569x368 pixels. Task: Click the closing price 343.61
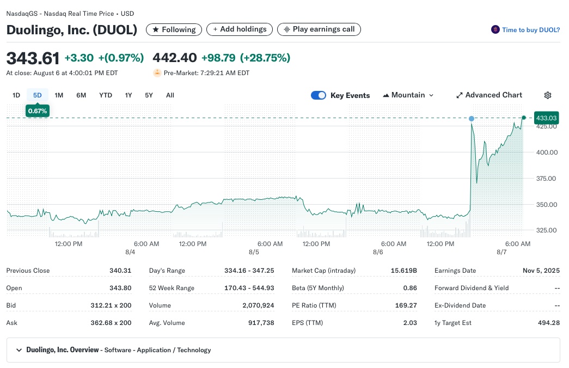pyautogui.click(x=33, y=58)
